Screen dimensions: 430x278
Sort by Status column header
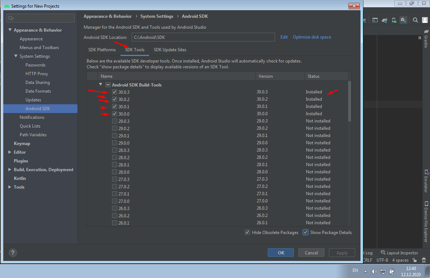tap(326, 76)
